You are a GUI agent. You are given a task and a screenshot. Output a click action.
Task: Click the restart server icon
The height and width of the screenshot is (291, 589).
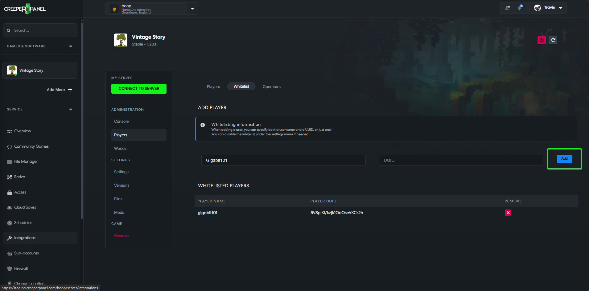click(553, 40)
